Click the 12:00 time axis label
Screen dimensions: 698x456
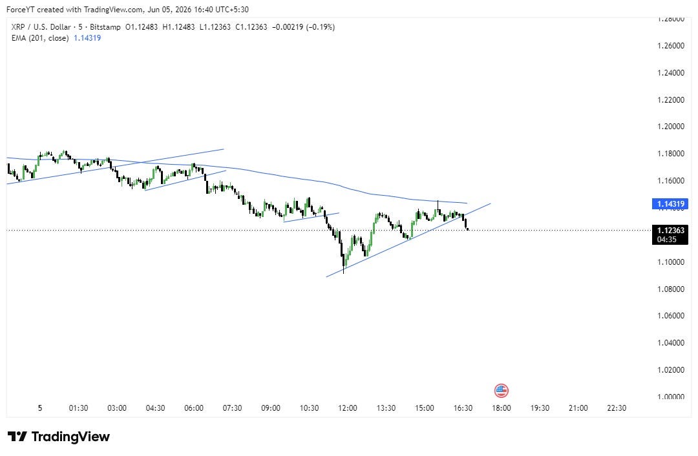tap(348, 408)
